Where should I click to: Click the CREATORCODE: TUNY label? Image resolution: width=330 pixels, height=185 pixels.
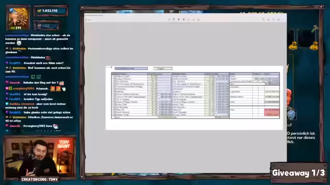(40, 179)
